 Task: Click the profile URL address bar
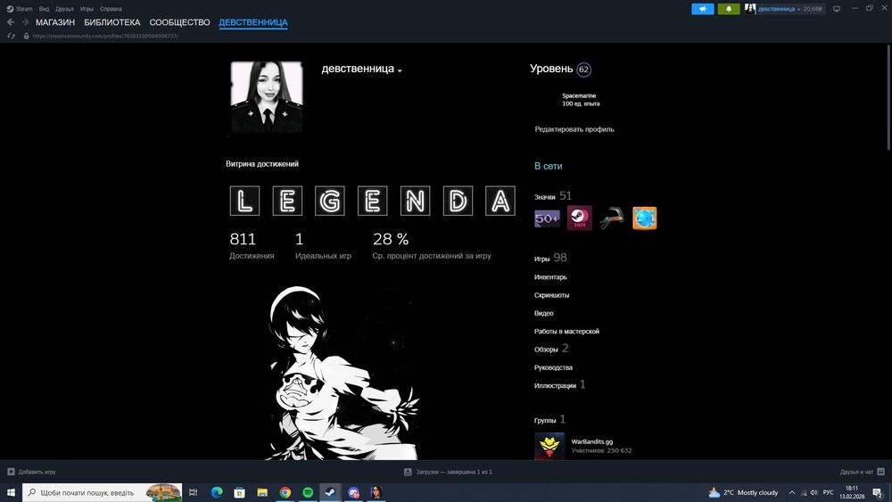pos(105,36)
